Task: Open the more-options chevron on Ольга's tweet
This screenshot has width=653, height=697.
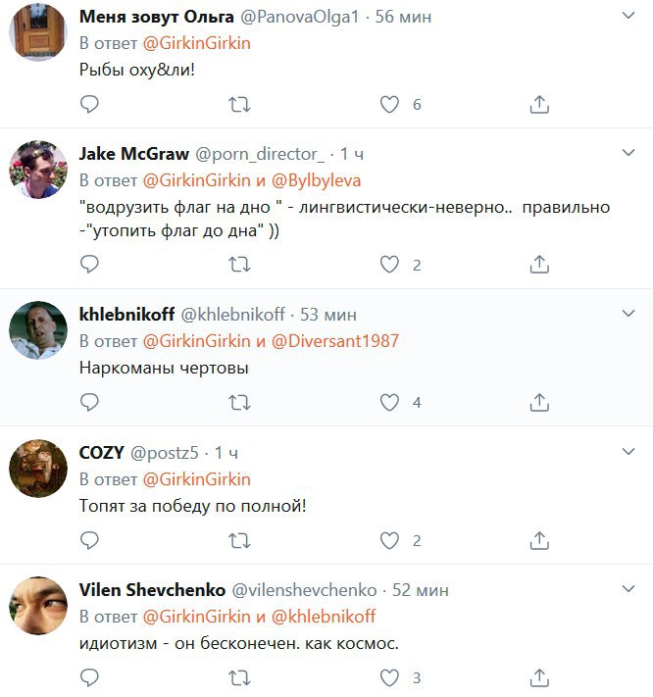Action: (x=629, y=17)
